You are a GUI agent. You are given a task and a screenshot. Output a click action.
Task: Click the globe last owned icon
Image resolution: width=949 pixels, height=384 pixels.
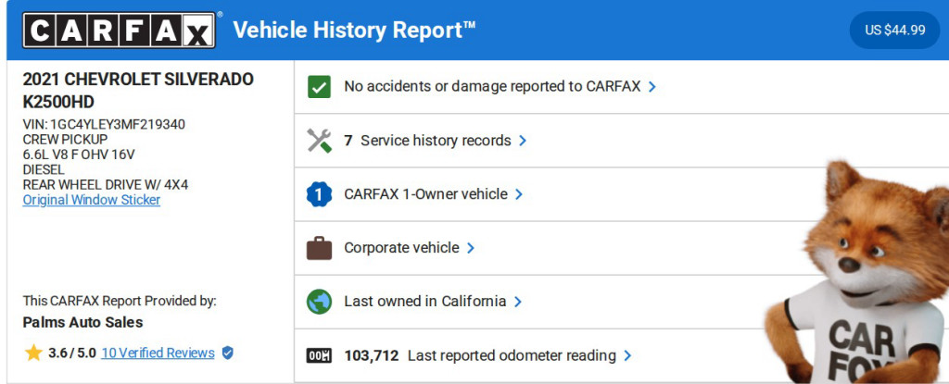[319, 302]
